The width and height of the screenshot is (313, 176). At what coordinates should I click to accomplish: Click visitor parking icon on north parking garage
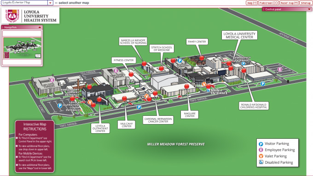tap(180, 61)
